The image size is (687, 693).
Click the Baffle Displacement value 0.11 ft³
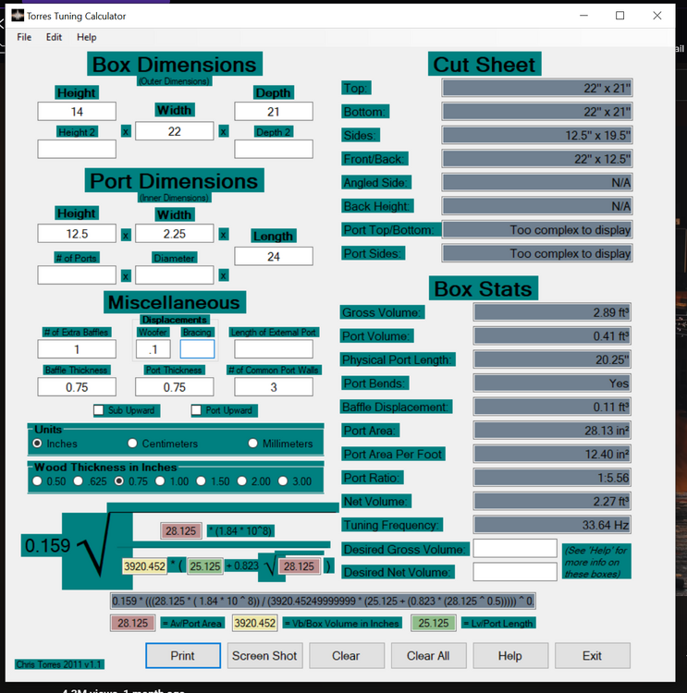[552, 407]
